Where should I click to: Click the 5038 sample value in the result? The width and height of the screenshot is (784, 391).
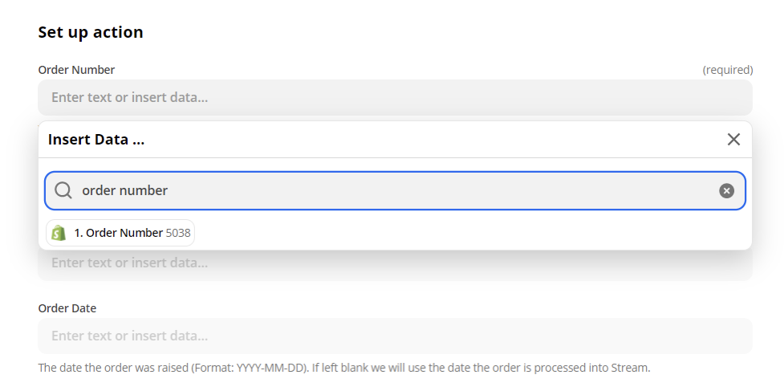178,233
